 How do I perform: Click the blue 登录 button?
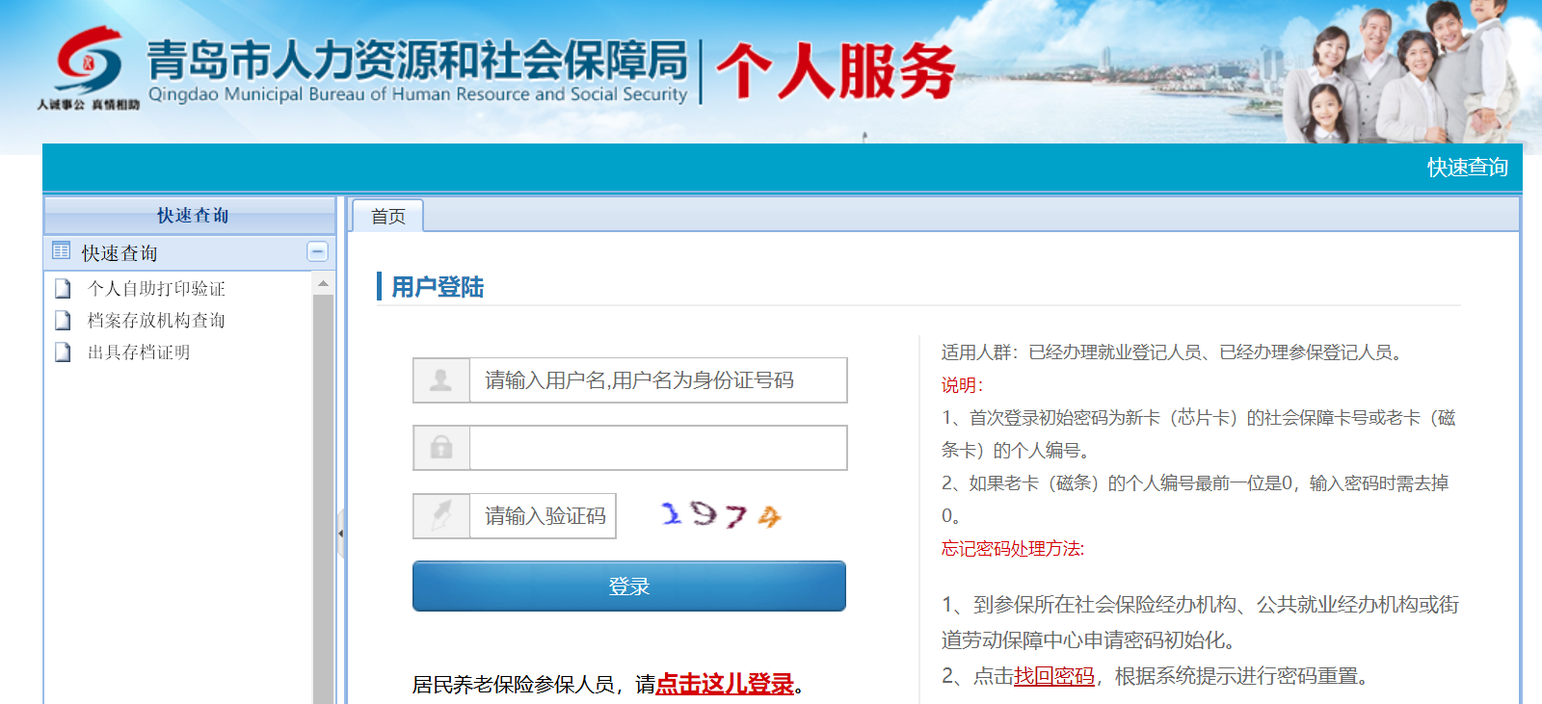[x=629, y=586]
